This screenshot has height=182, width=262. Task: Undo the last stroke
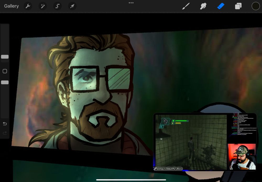(5, 124)
